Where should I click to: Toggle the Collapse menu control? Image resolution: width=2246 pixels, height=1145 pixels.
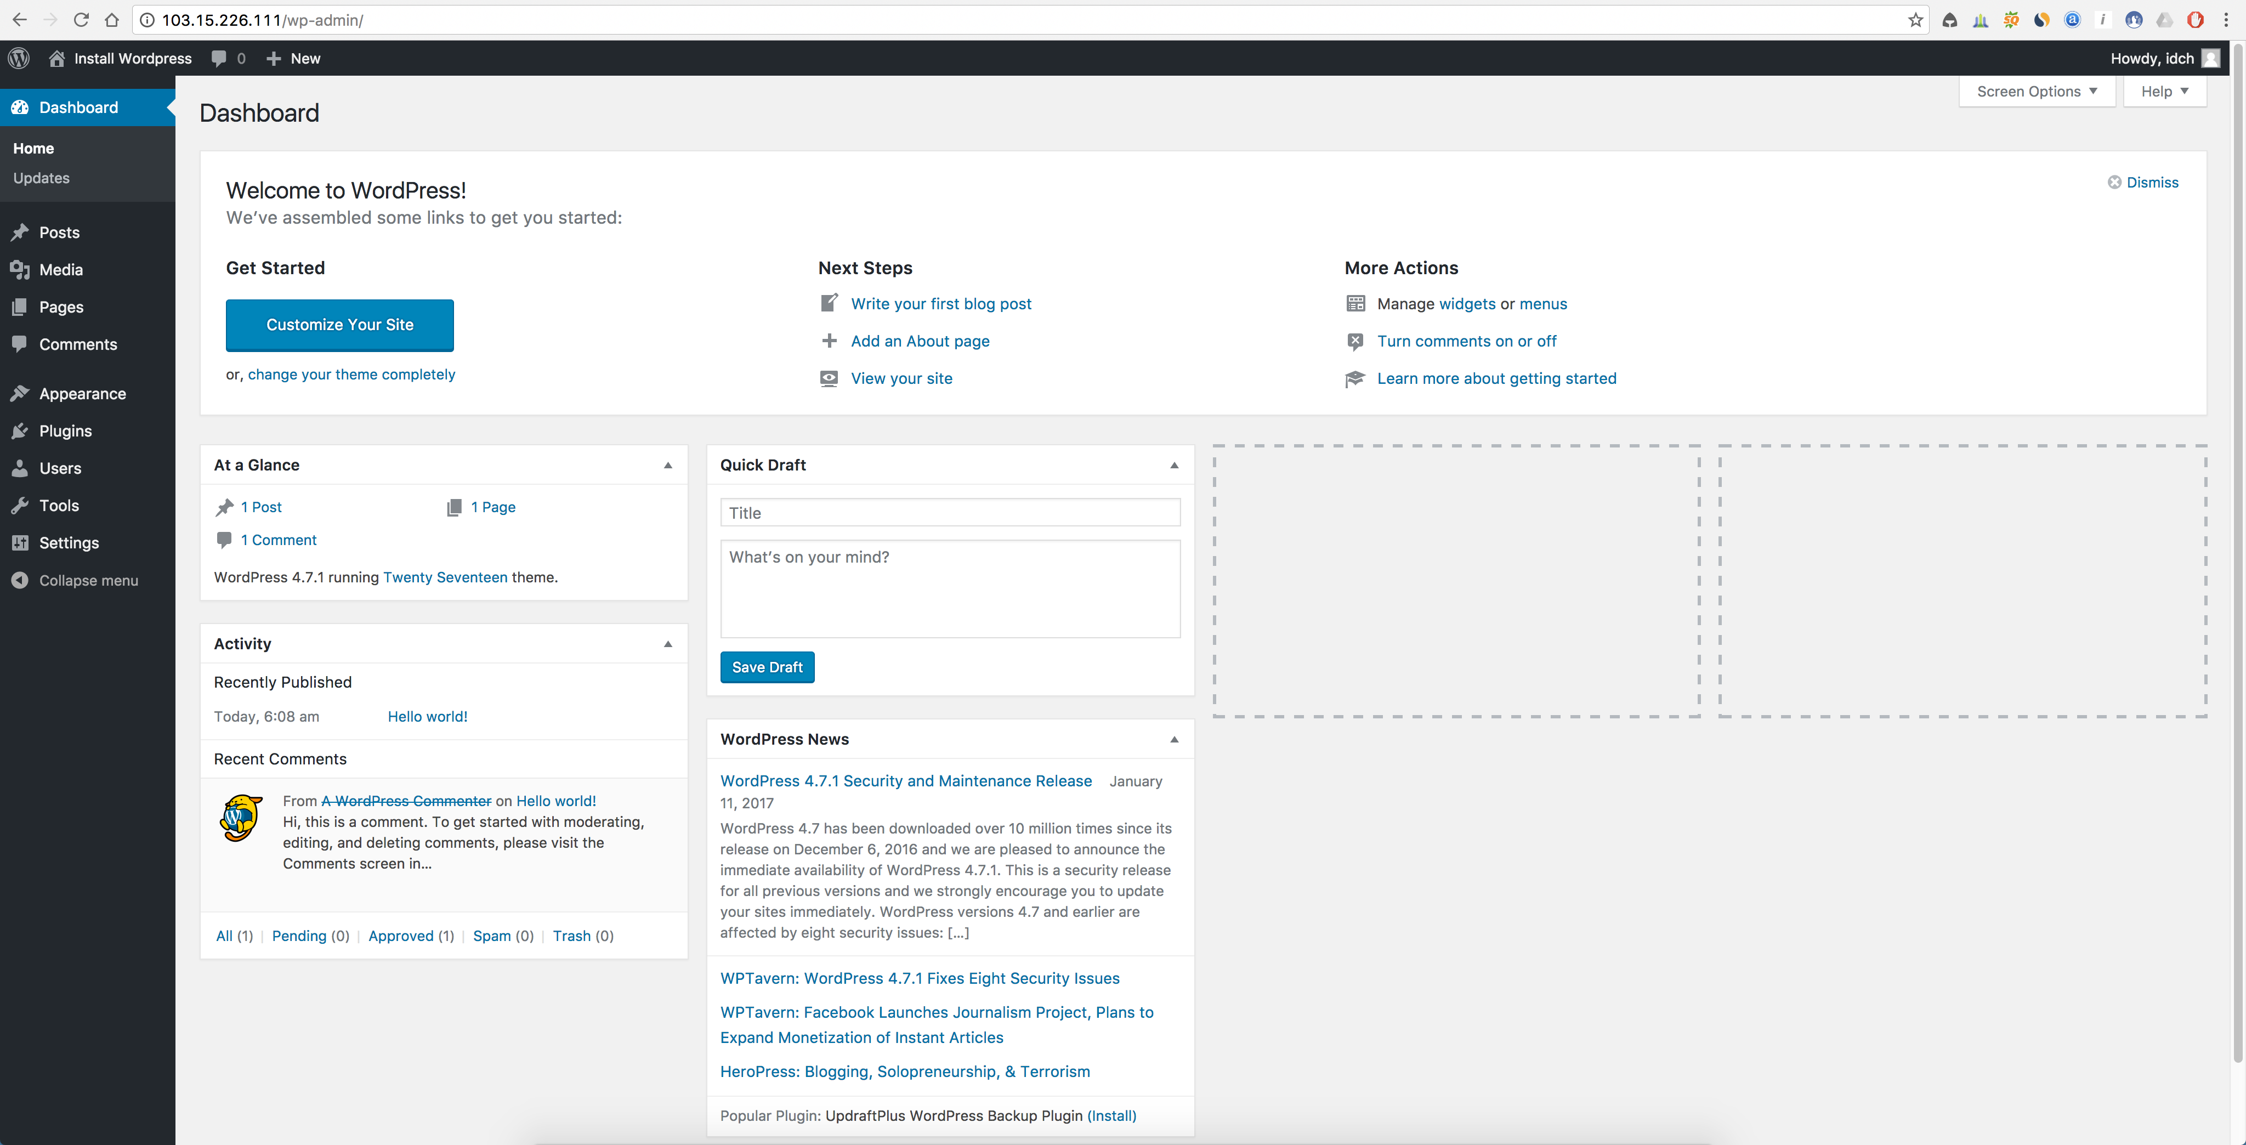tap(20, 580)
